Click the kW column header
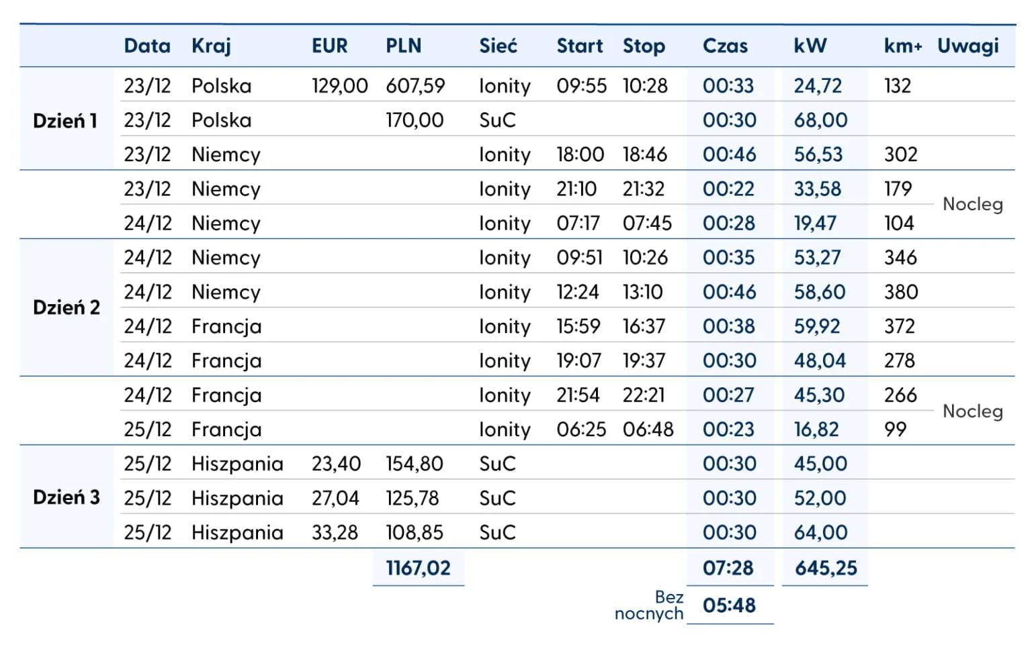 pyautogui.click(x=810, y=46)
